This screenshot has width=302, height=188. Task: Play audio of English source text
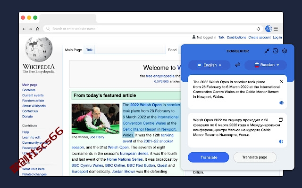click(x=281, y=103)
